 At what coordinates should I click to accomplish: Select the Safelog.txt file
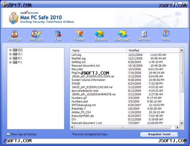pyautogui.click(x=79, y=62)
